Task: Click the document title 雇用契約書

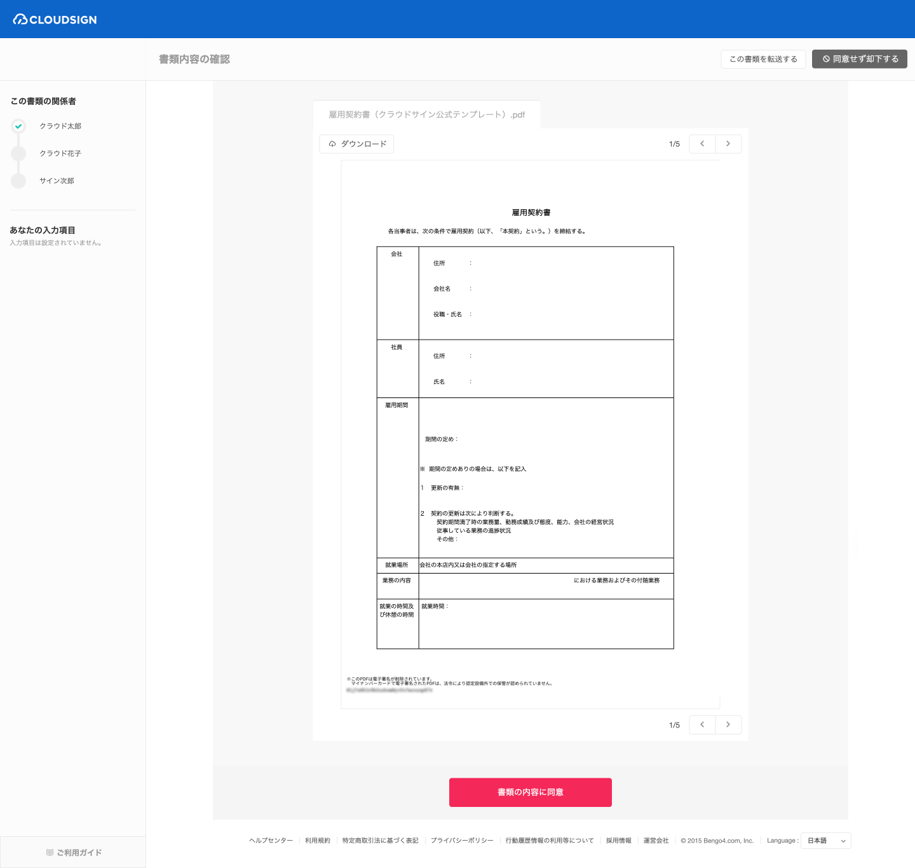Action: point(531,212)
